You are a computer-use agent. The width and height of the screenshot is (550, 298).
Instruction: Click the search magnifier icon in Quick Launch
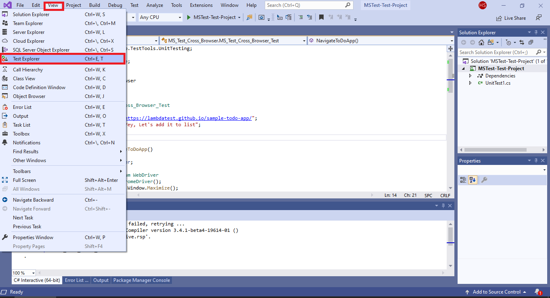pos(348,5)
